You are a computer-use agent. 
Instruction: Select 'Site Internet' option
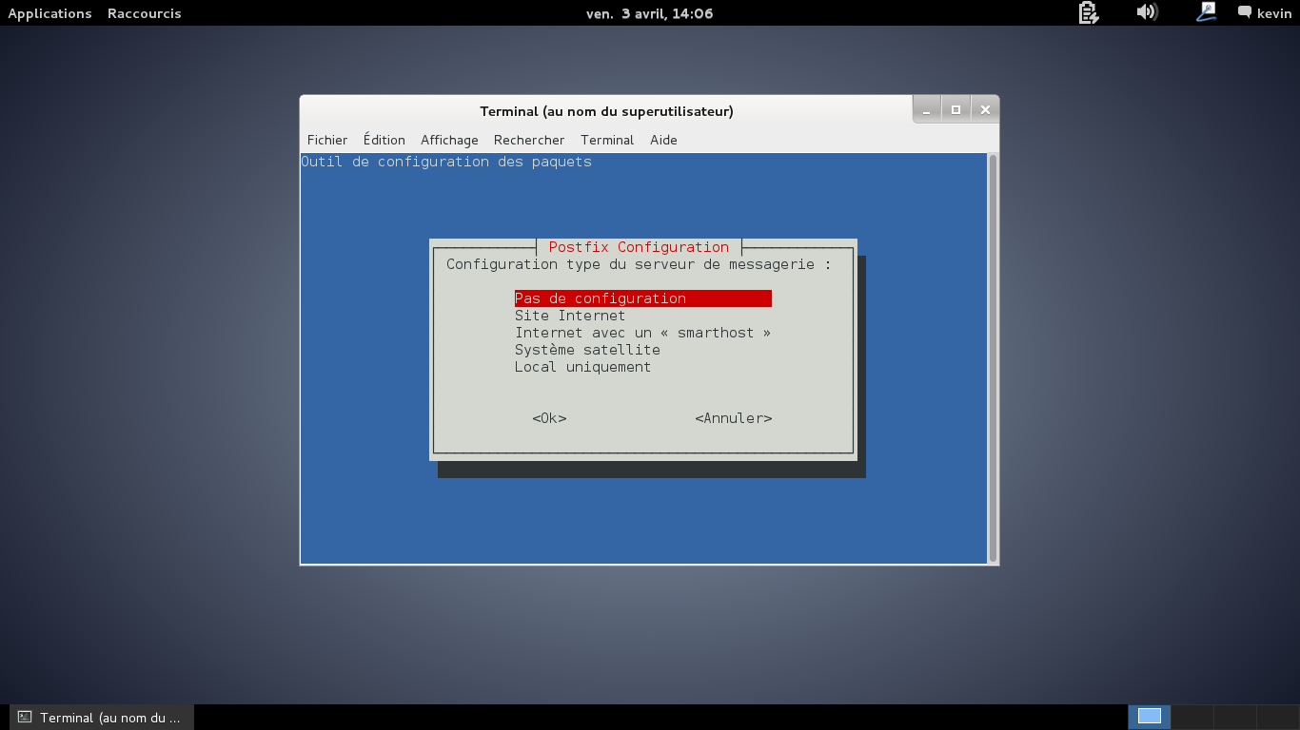coord(570,316)
